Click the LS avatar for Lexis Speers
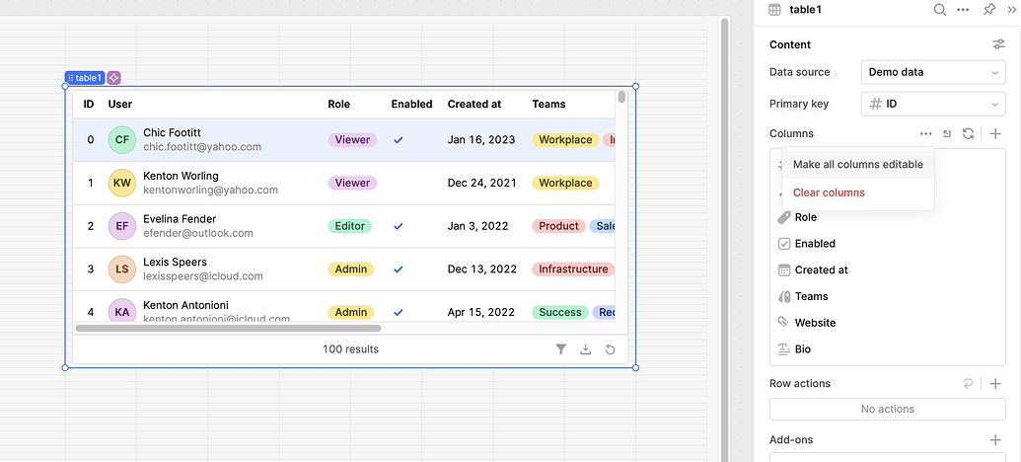The width and height of the screenshot is (1021, 462). (121, 269)
